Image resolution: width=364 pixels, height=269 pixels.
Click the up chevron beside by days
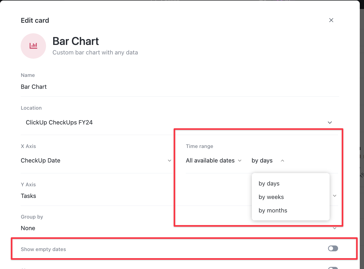click(x=282, y=161)
